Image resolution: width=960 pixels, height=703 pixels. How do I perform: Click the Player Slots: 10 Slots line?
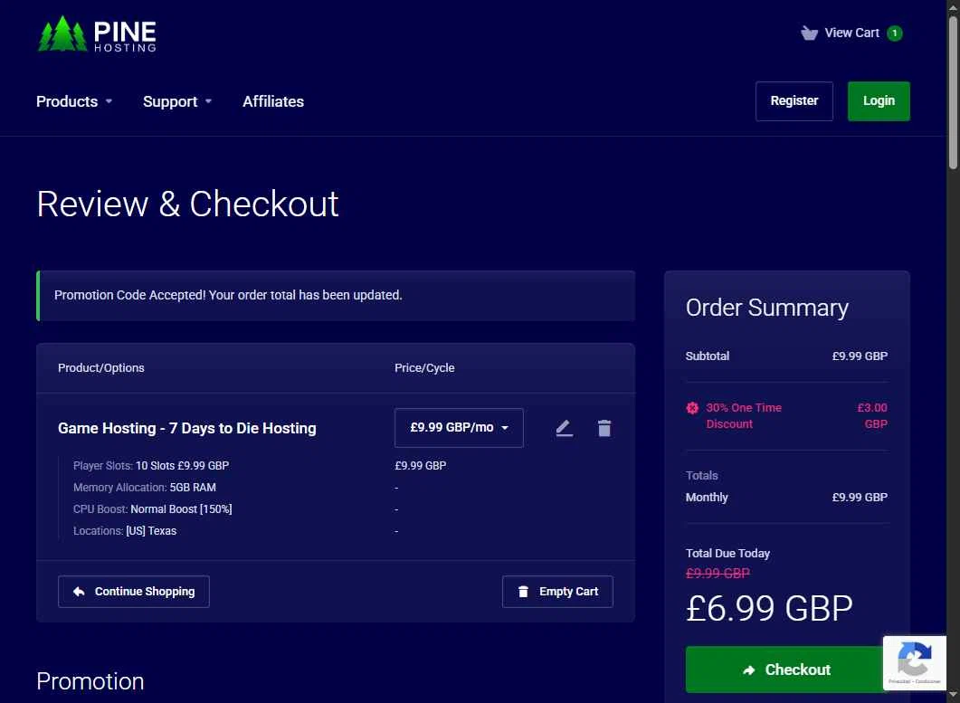[x=151, y=465]
